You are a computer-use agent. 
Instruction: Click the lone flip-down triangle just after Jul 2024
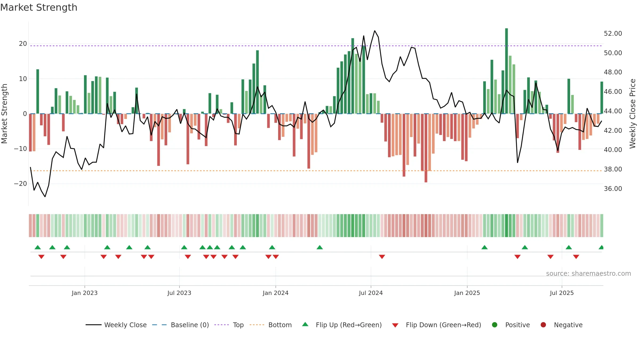tap(382, 257)
